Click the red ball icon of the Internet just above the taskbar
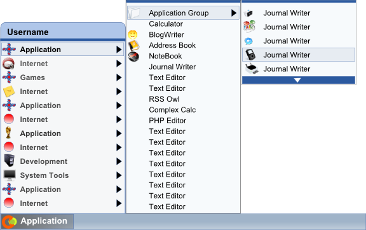The height and width of the screenshot is (230, 366). [9, 203]
